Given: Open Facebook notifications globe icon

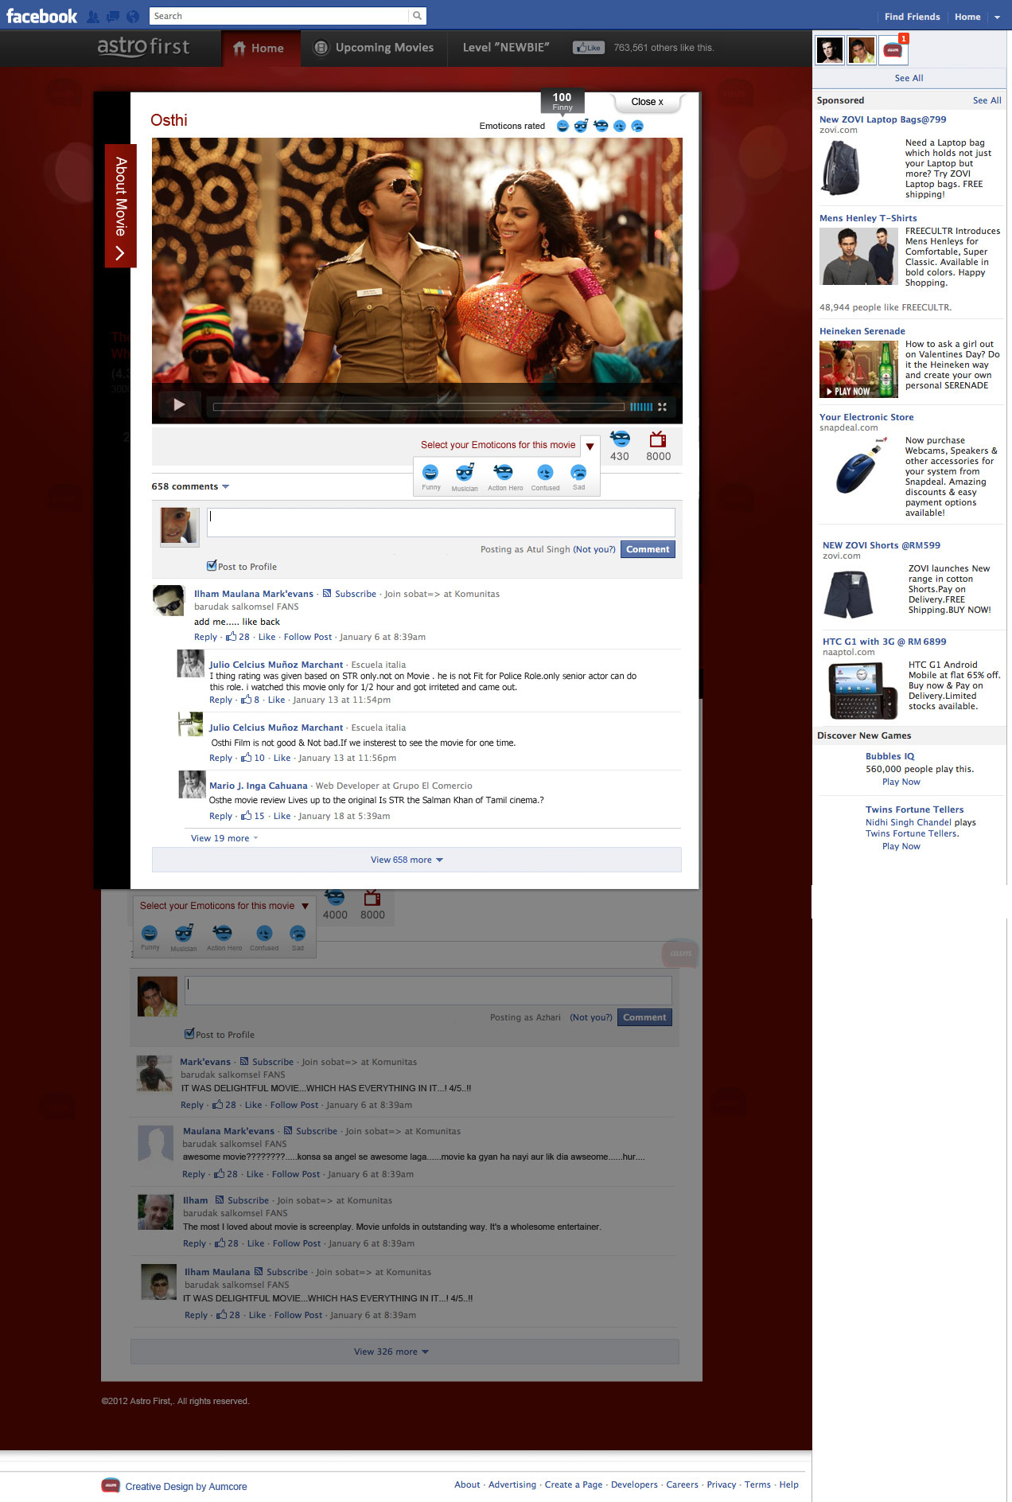Looking at the screenshot, I should tap(133, 16).
